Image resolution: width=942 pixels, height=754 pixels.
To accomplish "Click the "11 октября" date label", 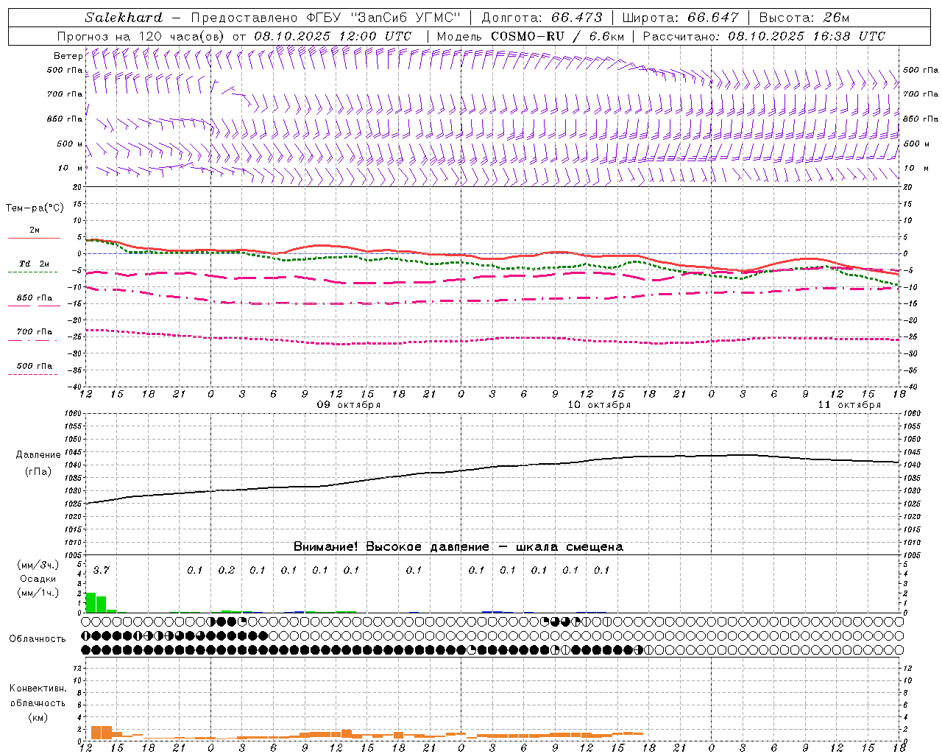I will pos(849,405).
